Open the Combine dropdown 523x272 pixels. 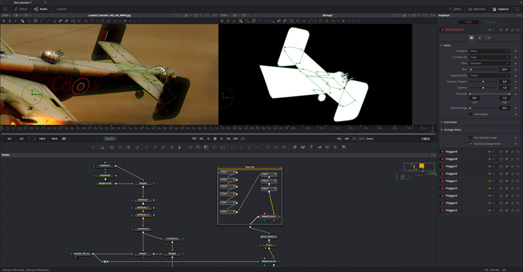(490, 51)
